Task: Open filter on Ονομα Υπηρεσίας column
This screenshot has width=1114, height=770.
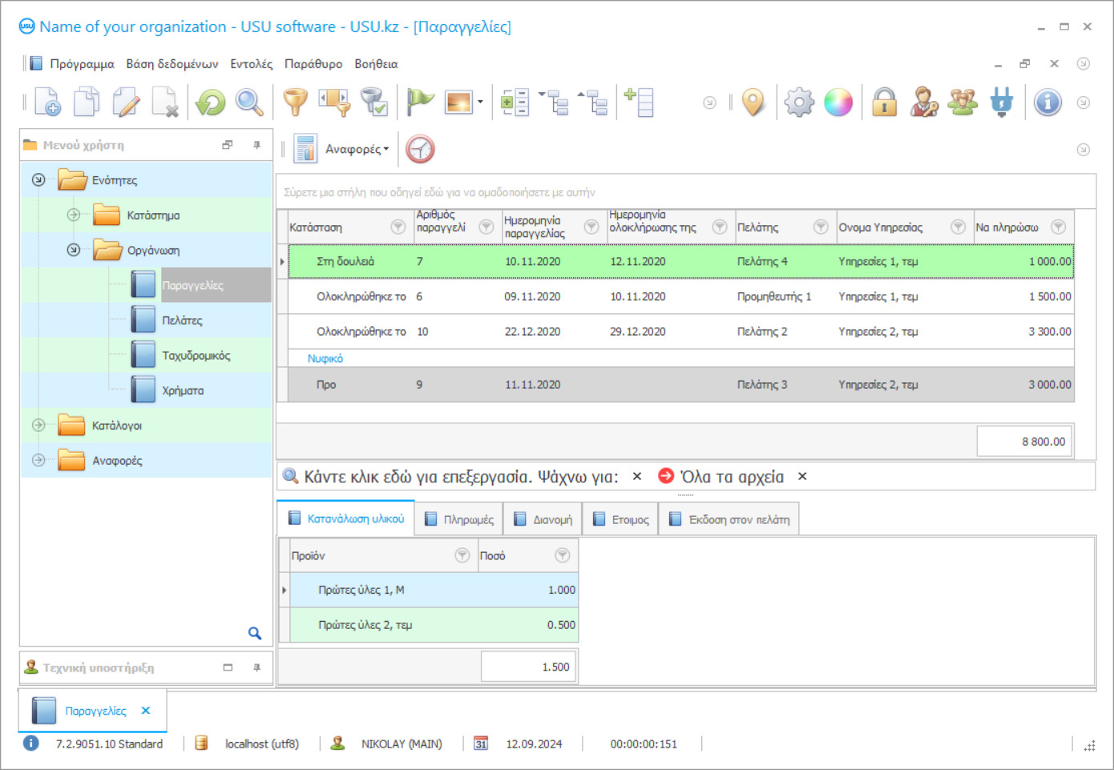Action: 958,228
